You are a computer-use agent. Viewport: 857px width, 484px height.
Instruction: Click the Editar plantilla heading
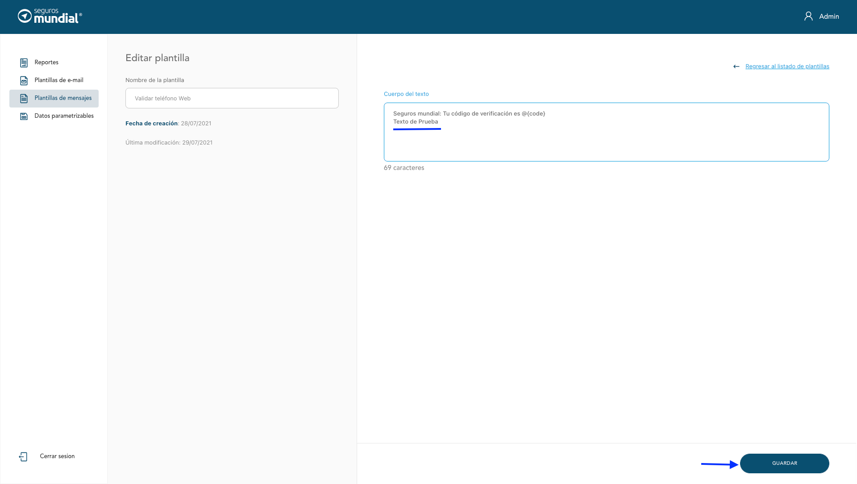tap(157, 58)
